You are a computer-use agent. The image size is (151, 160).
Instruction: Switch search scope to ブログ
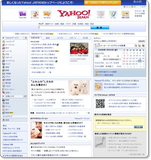(68, 24)
